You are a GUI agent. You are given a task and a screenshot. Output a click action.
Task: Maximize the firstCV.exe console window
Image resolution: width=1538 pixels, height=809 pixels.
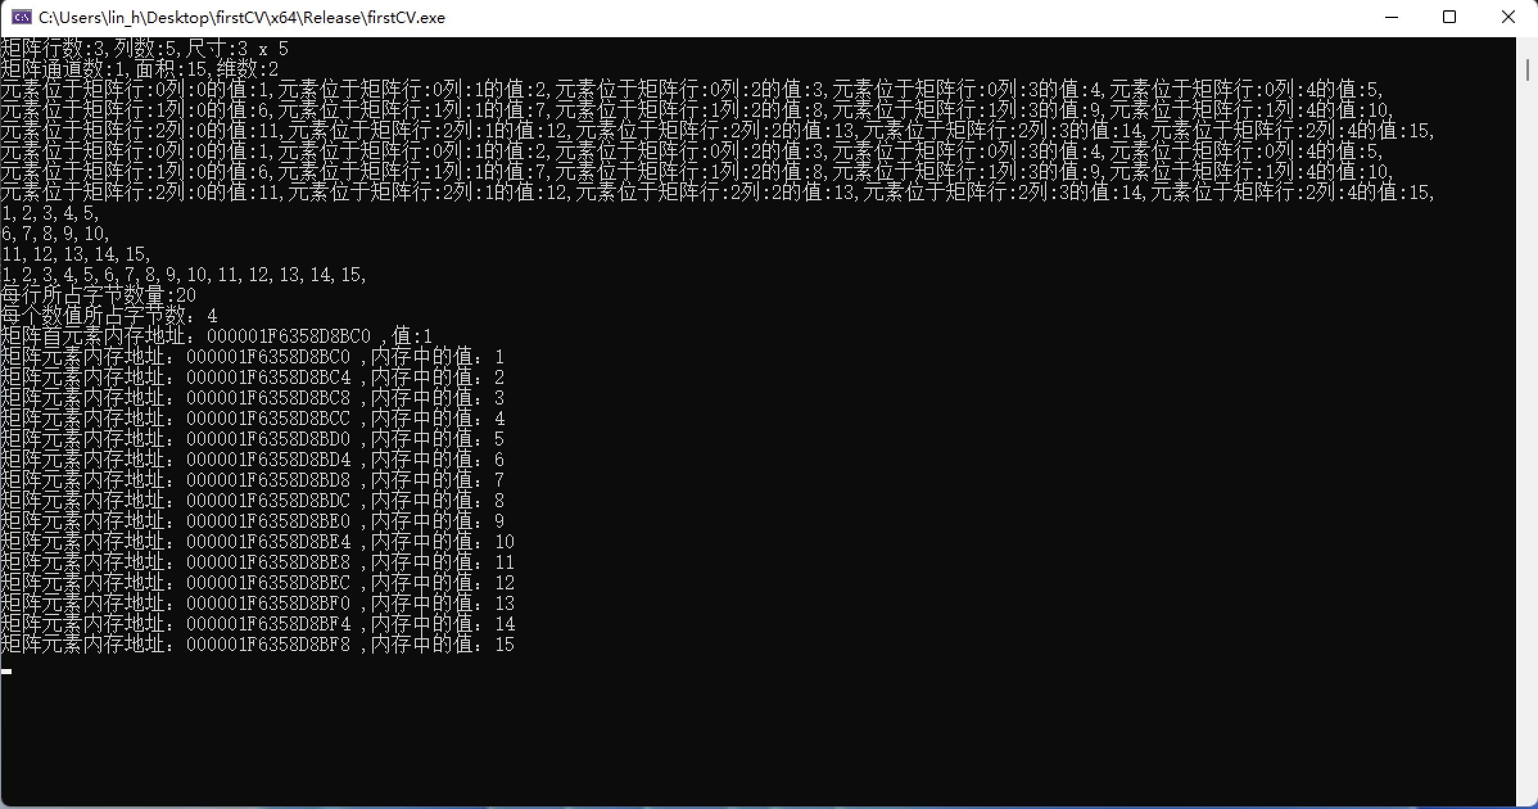(x=1449, y=17)
